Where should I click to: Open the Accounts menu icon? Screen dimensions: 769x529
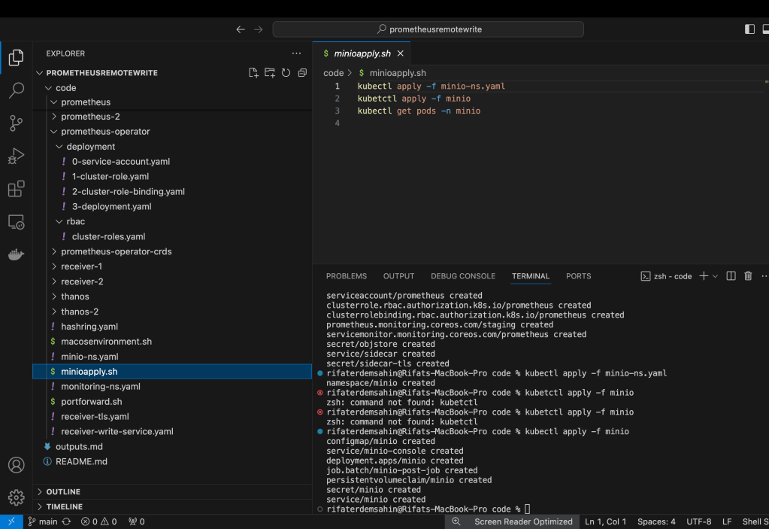pyautogui.click(x=17, y=465)
